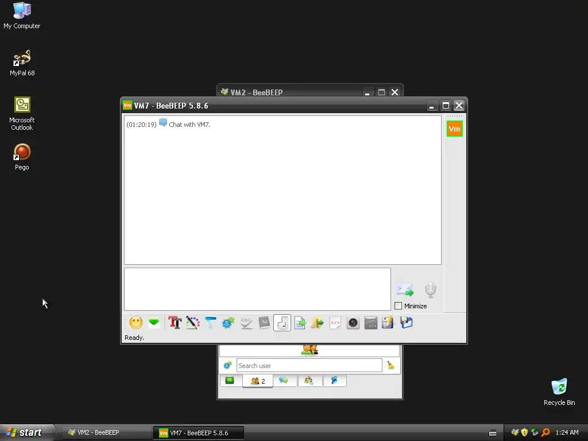Clear search with broom icon in VM2 window
This screenshot has height=441, width=588.
pyautogui.click(x=390, y=365)
